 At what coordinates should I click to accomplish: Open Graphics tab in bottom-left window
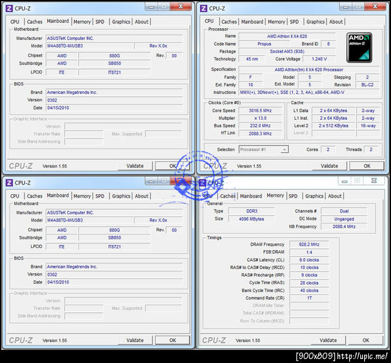121,196
